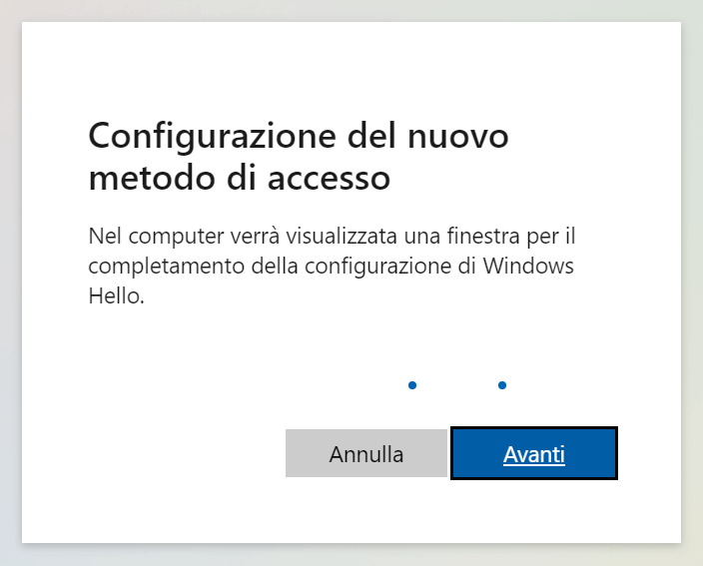Cancel setup with the Annulla button
Screen dimensions: 703x566
click(366, 453)
